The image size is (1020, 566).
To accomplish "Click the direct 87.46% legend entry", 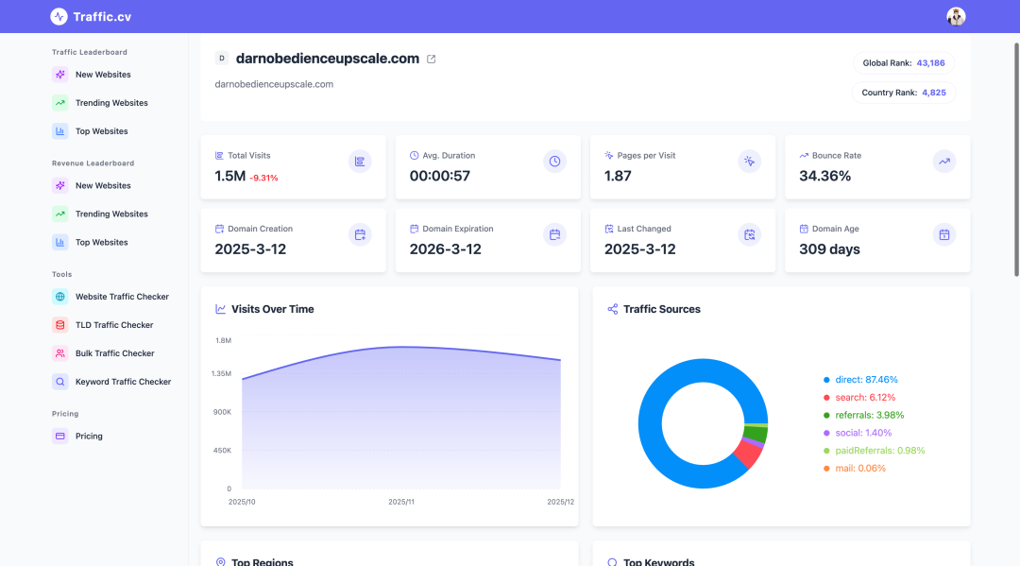I will pyautogui.click(x=860, y=379).
